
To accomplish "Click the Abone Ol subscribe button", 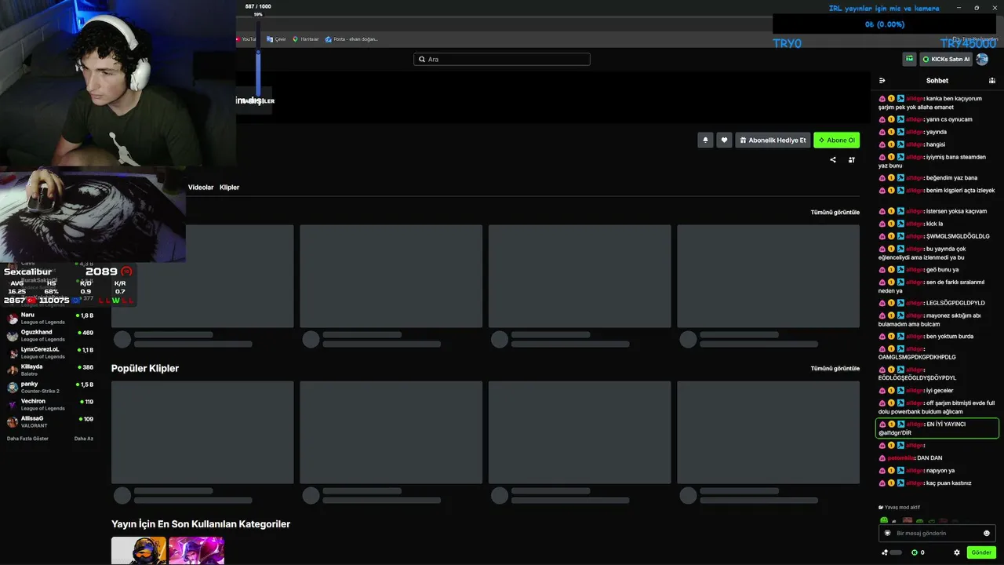I will coord(836,140).
